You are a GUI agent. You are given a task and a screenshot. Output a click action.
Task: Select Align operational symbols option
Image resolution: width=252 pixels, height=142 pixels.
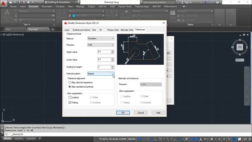click(x=70, y=87)
